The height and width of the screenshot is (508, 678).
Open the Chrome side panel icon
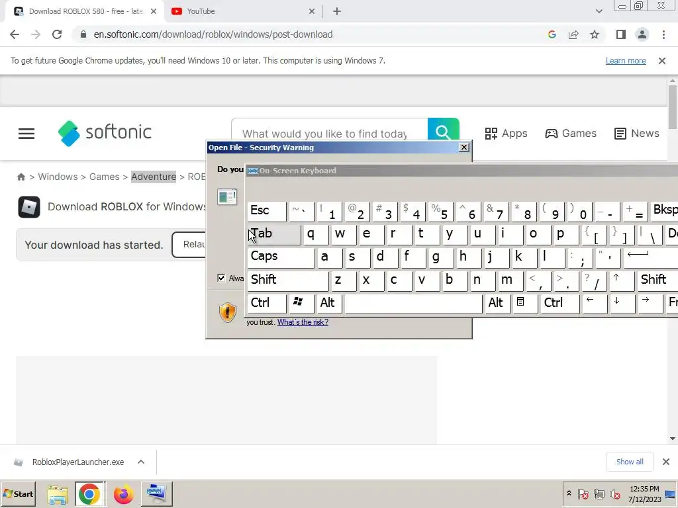621,34
